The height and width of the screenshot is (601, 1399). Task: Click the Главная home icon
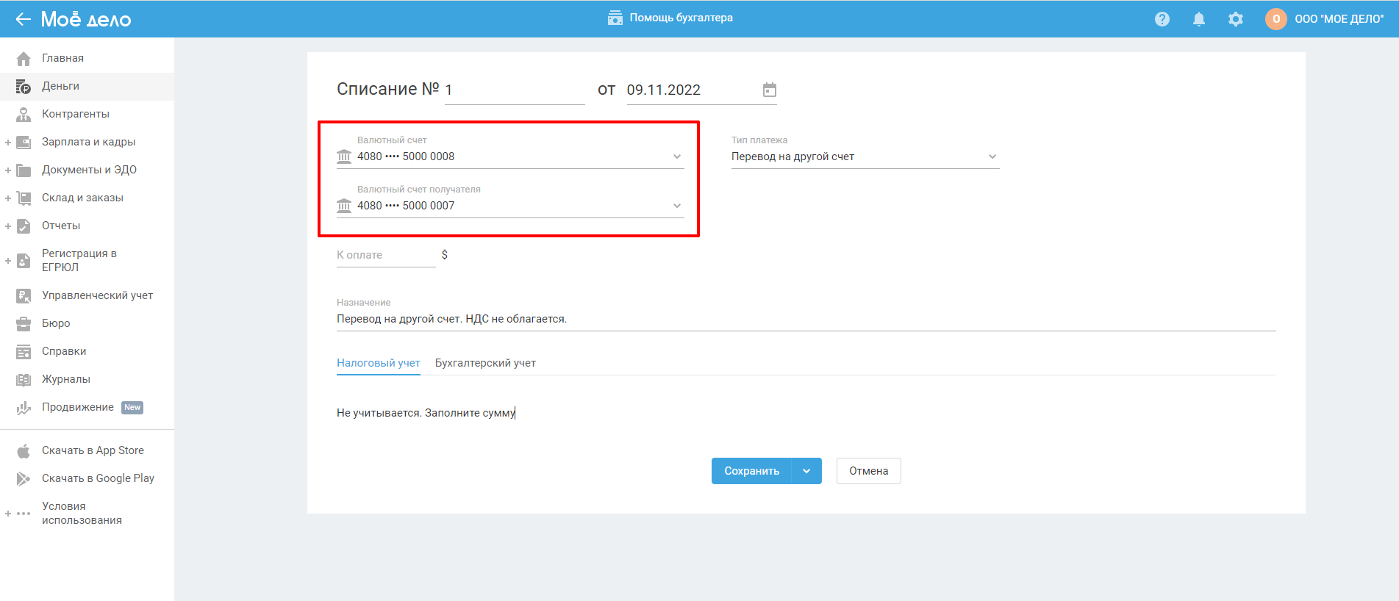24,58
